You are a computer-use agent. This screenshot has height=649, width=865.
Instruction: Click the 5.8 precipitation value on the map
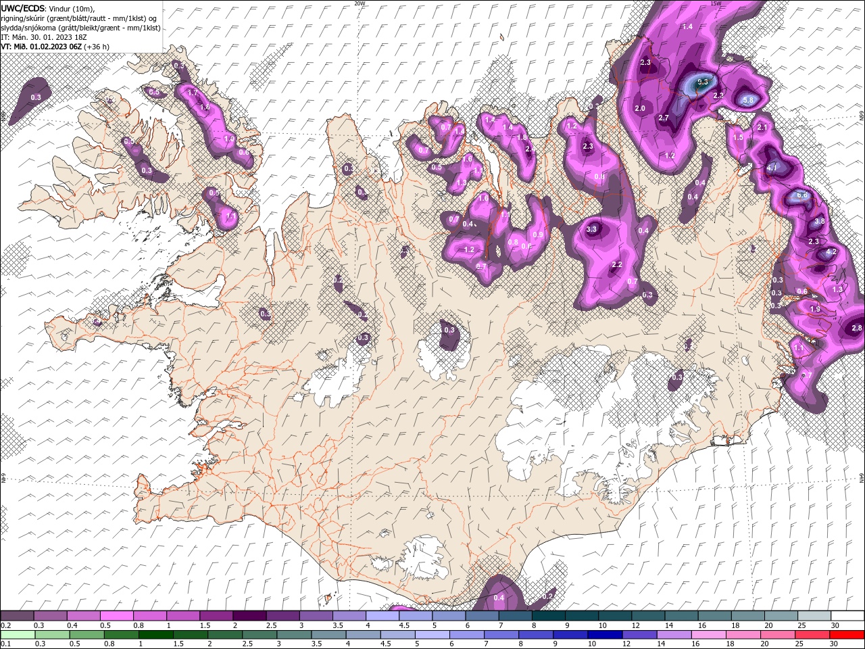748,100
